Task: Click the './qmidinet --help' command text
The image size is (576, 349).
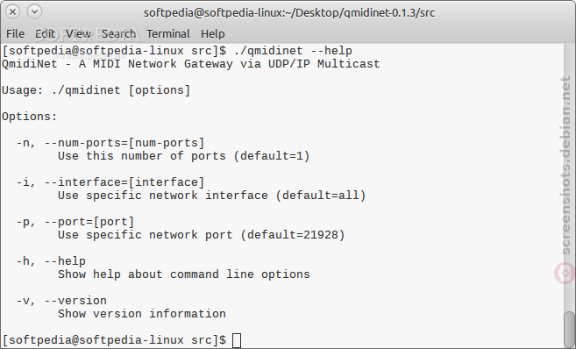Action: 293,51
